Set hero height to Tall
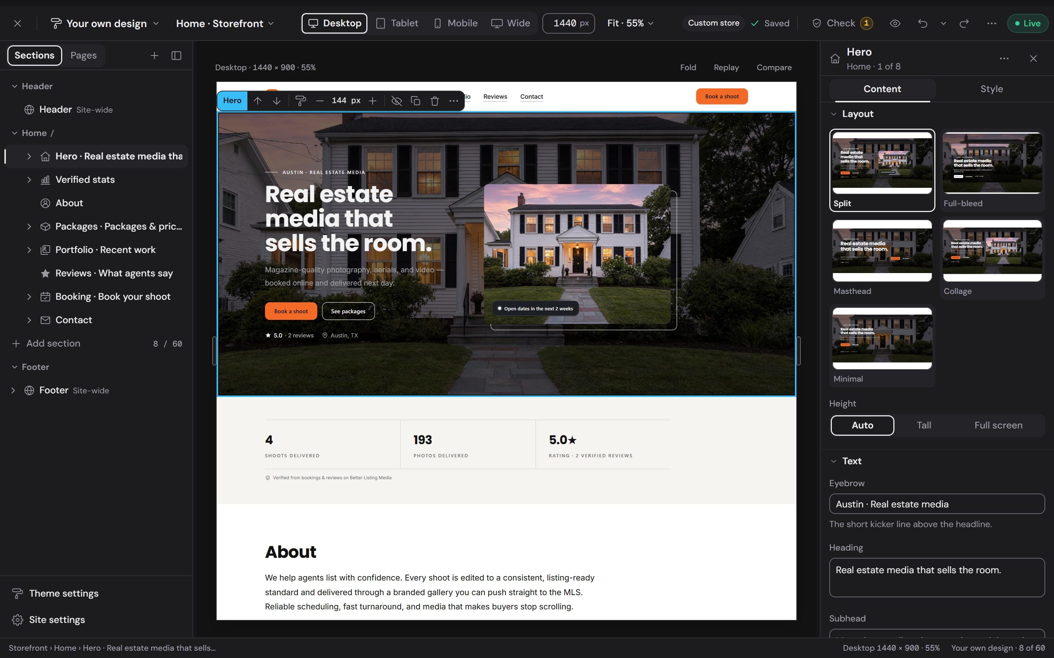Viewport: 1054px width, 658px height. point(924,425)
